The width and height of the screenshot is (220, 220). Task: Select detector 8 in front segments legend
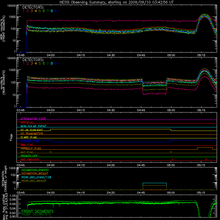(x=52, y=11)
